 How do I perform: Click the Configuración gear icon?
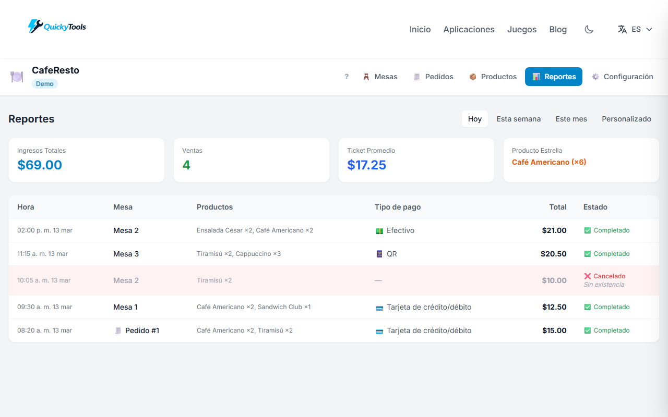pos(595,77)
